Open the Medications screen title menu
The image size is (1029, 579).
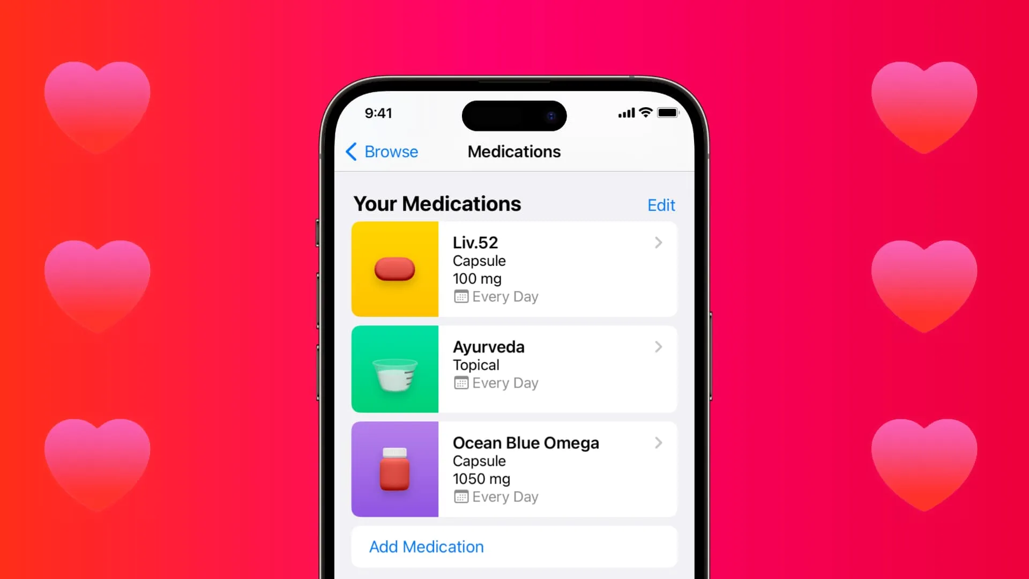[514, 151]
